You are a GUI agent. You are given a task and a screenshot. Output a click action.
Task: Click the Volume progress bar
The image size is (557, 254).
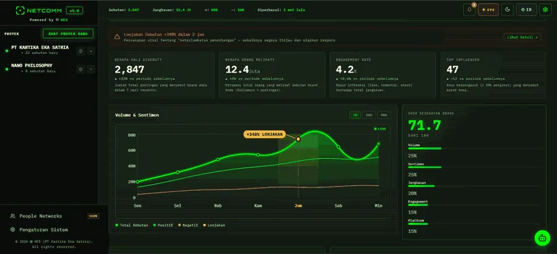[x=473, y=149]
